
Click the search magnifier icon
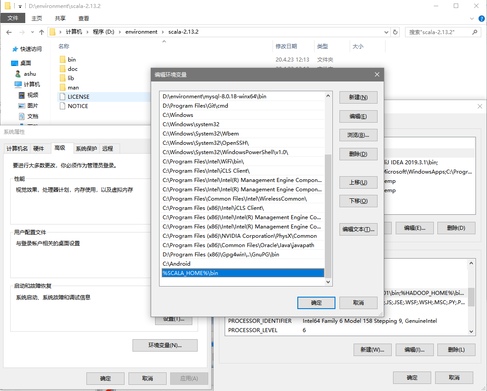(x=475, y=32)
